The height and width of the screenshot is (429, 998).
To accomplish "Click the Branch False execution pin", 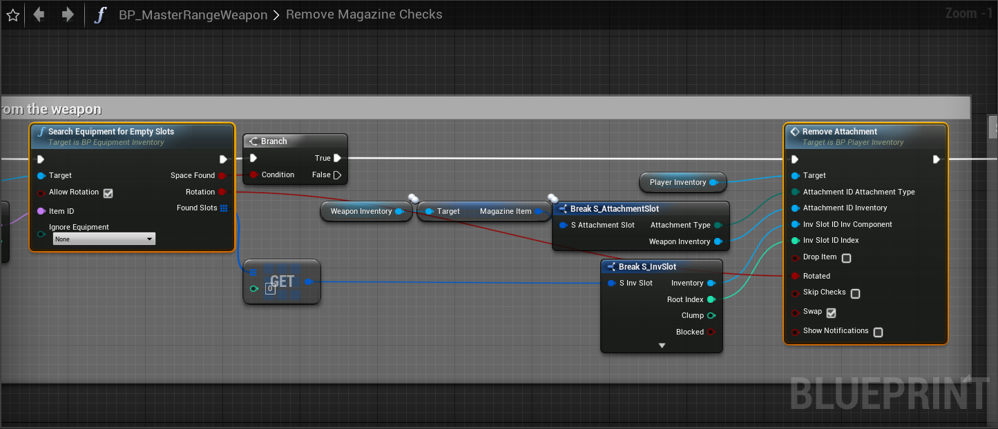I will [x=337, y=174].
